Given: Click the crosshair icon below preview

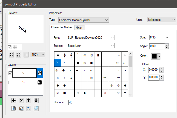Looking at the screenshot, I should (x=15, y=47).
